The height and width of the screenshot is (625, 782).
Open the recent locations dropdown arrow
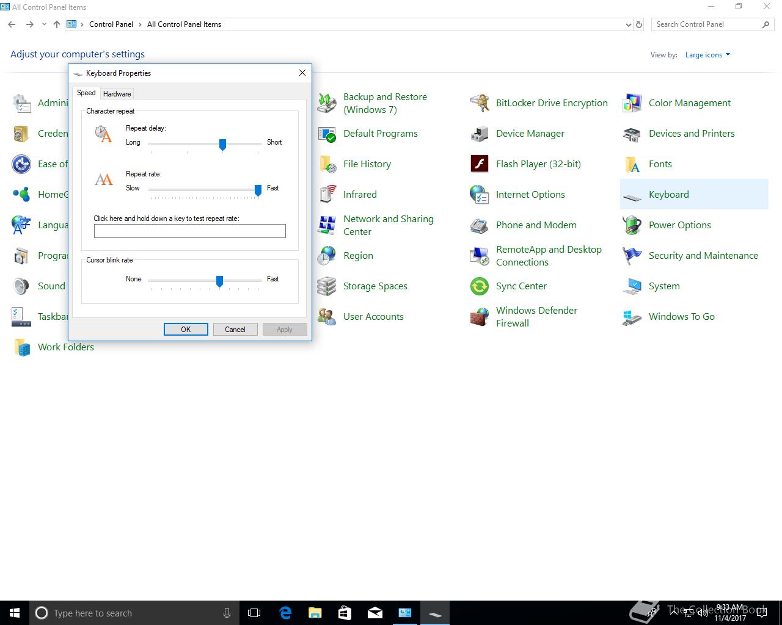[44, 25]
